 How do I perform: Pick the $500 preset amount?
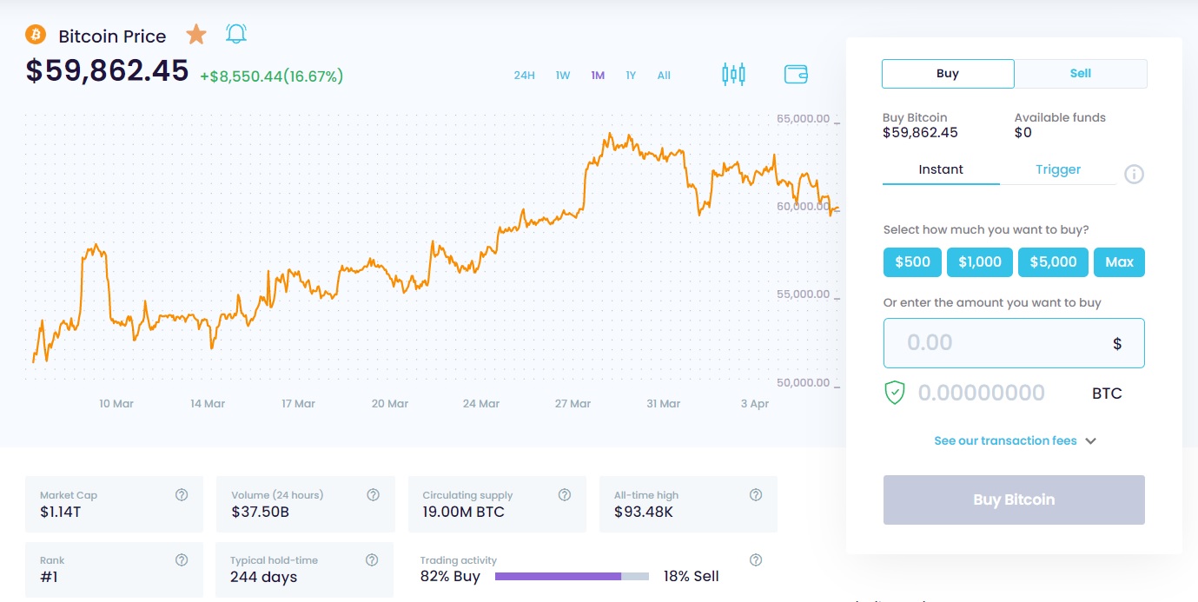(x=912, y=262)
